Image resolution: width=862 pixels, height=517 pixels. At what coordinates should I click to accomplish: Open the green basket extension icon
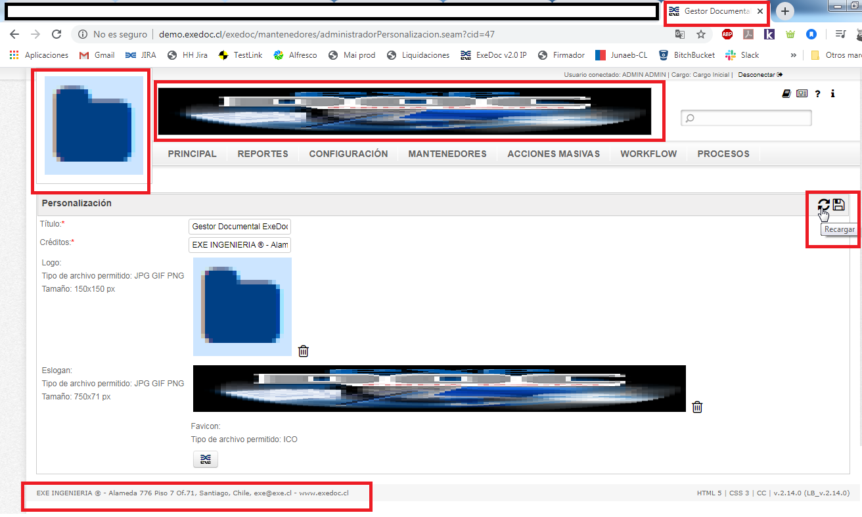790,34
